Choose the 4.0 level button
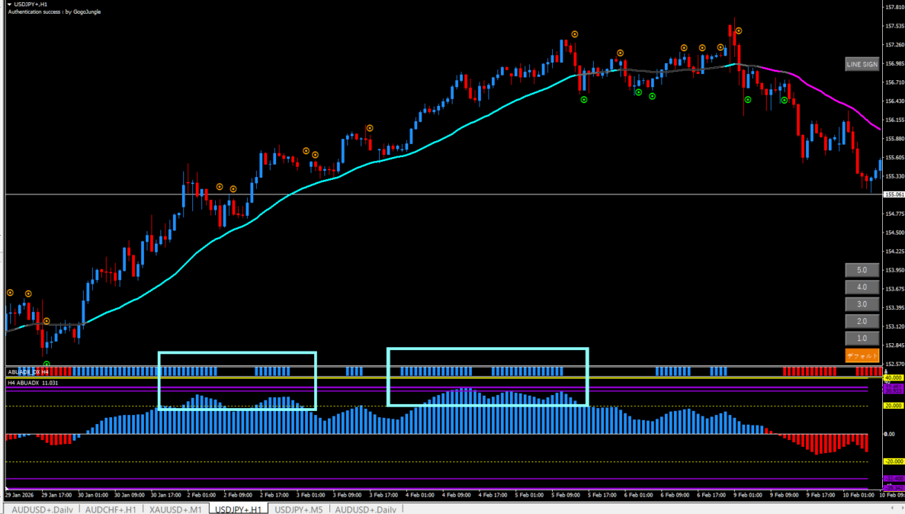 click(862, 288)
